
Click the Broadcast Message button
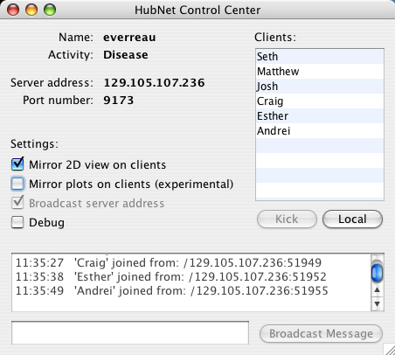(321, 334)
